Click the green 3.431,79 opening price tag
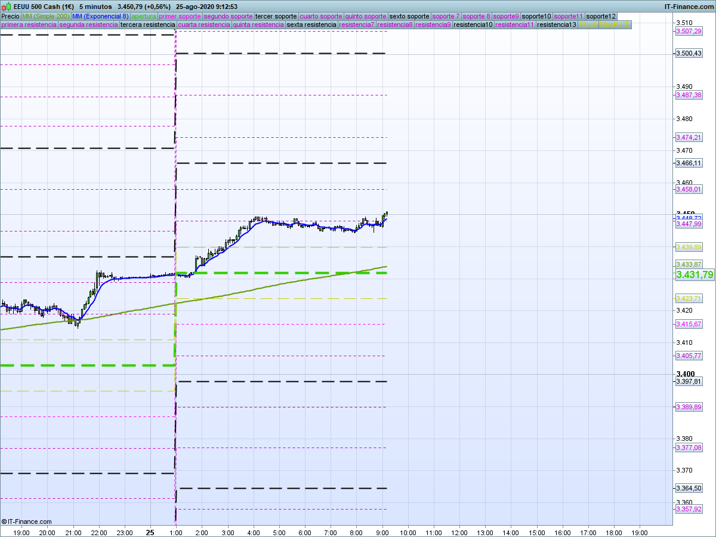This screenshot has width=716, height=537. [695, 274]
